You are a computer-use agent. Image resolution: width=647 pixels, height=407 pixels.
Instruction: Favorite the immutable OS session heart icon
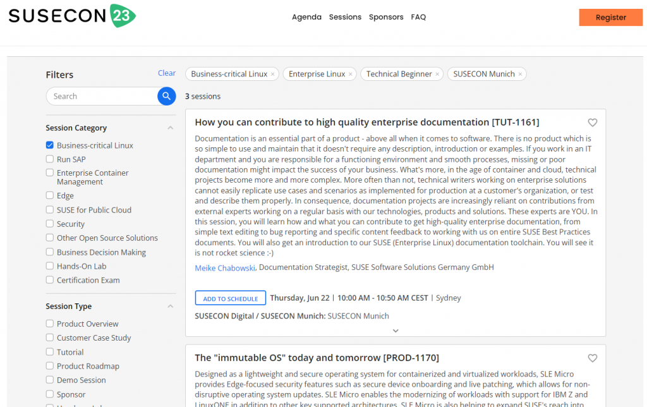coord(592,358)
